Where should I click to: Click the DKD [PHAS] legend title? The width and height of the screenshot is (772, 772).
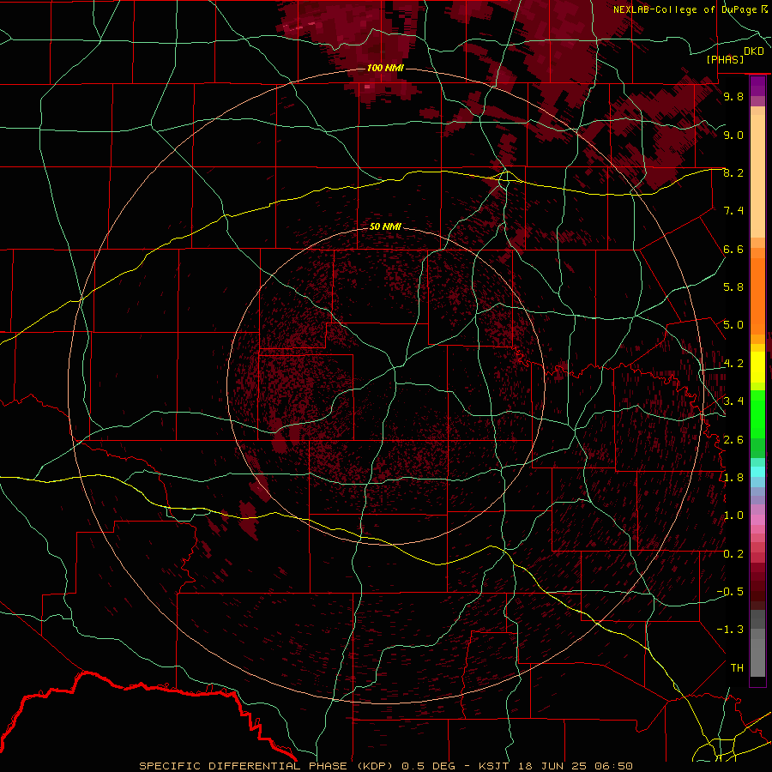click(735, 55)
